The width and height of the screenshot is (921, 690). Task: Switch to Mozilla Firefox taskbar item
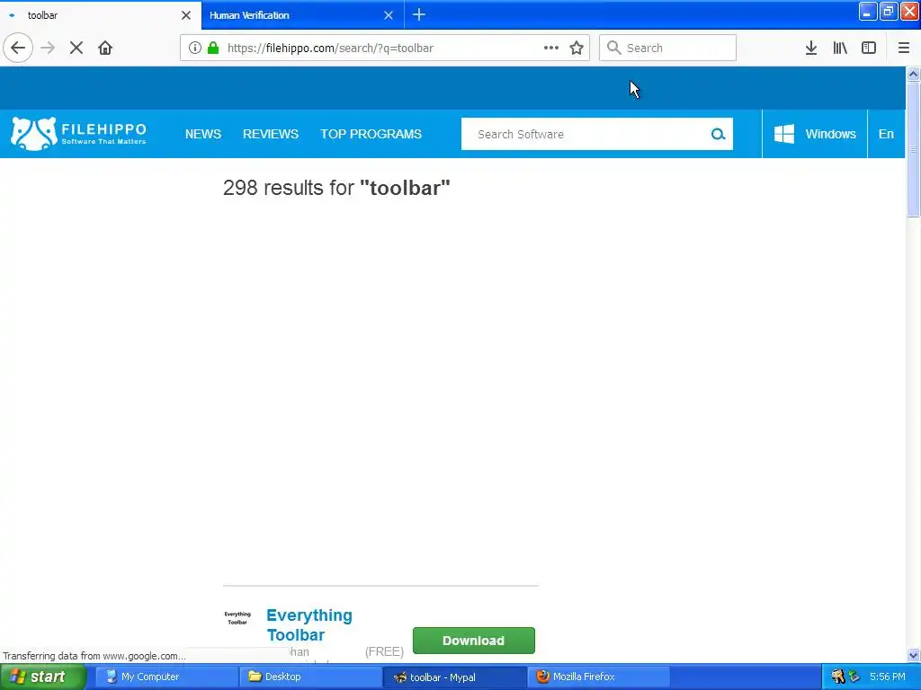pos(598,677)
